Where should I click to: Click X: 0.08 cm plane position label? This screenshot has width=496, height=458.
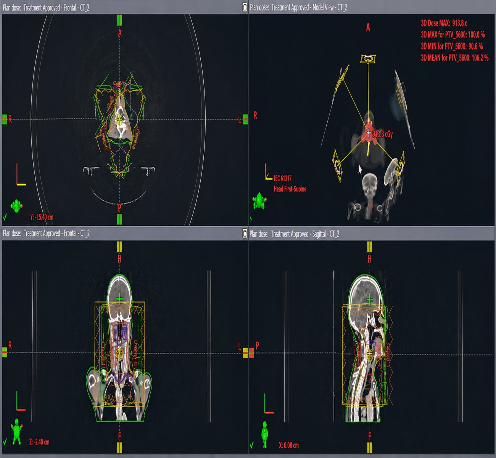(x=288, y=445)
